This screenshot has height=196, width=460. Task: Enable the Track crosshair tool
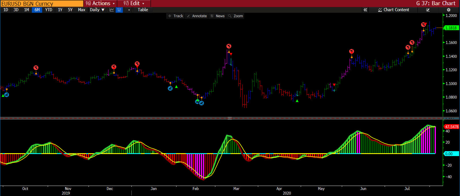point(176,16)
